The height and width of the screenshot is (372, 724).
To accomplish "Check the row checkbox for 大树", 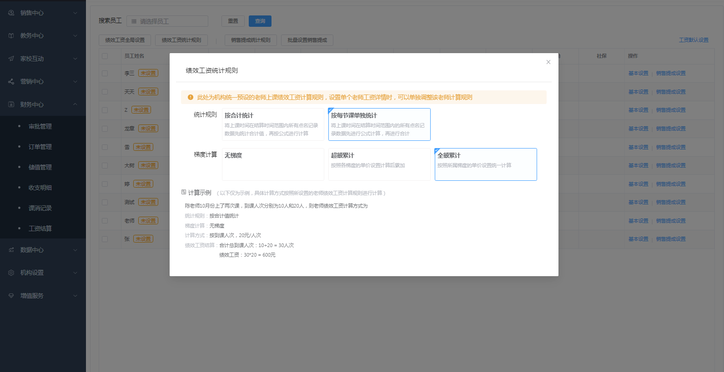I will [105, 165].
